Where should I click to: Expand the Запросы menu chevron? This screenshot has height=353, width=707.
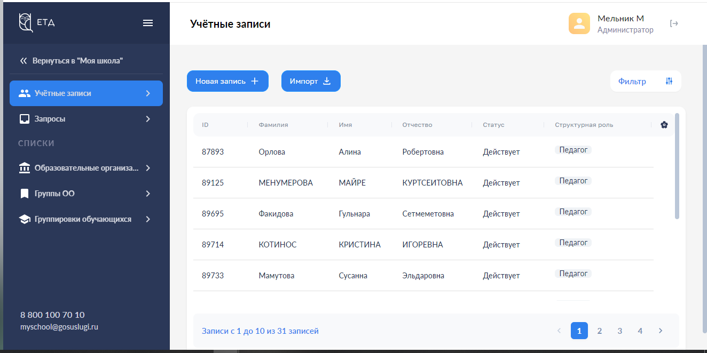click(x=148, y=119)
